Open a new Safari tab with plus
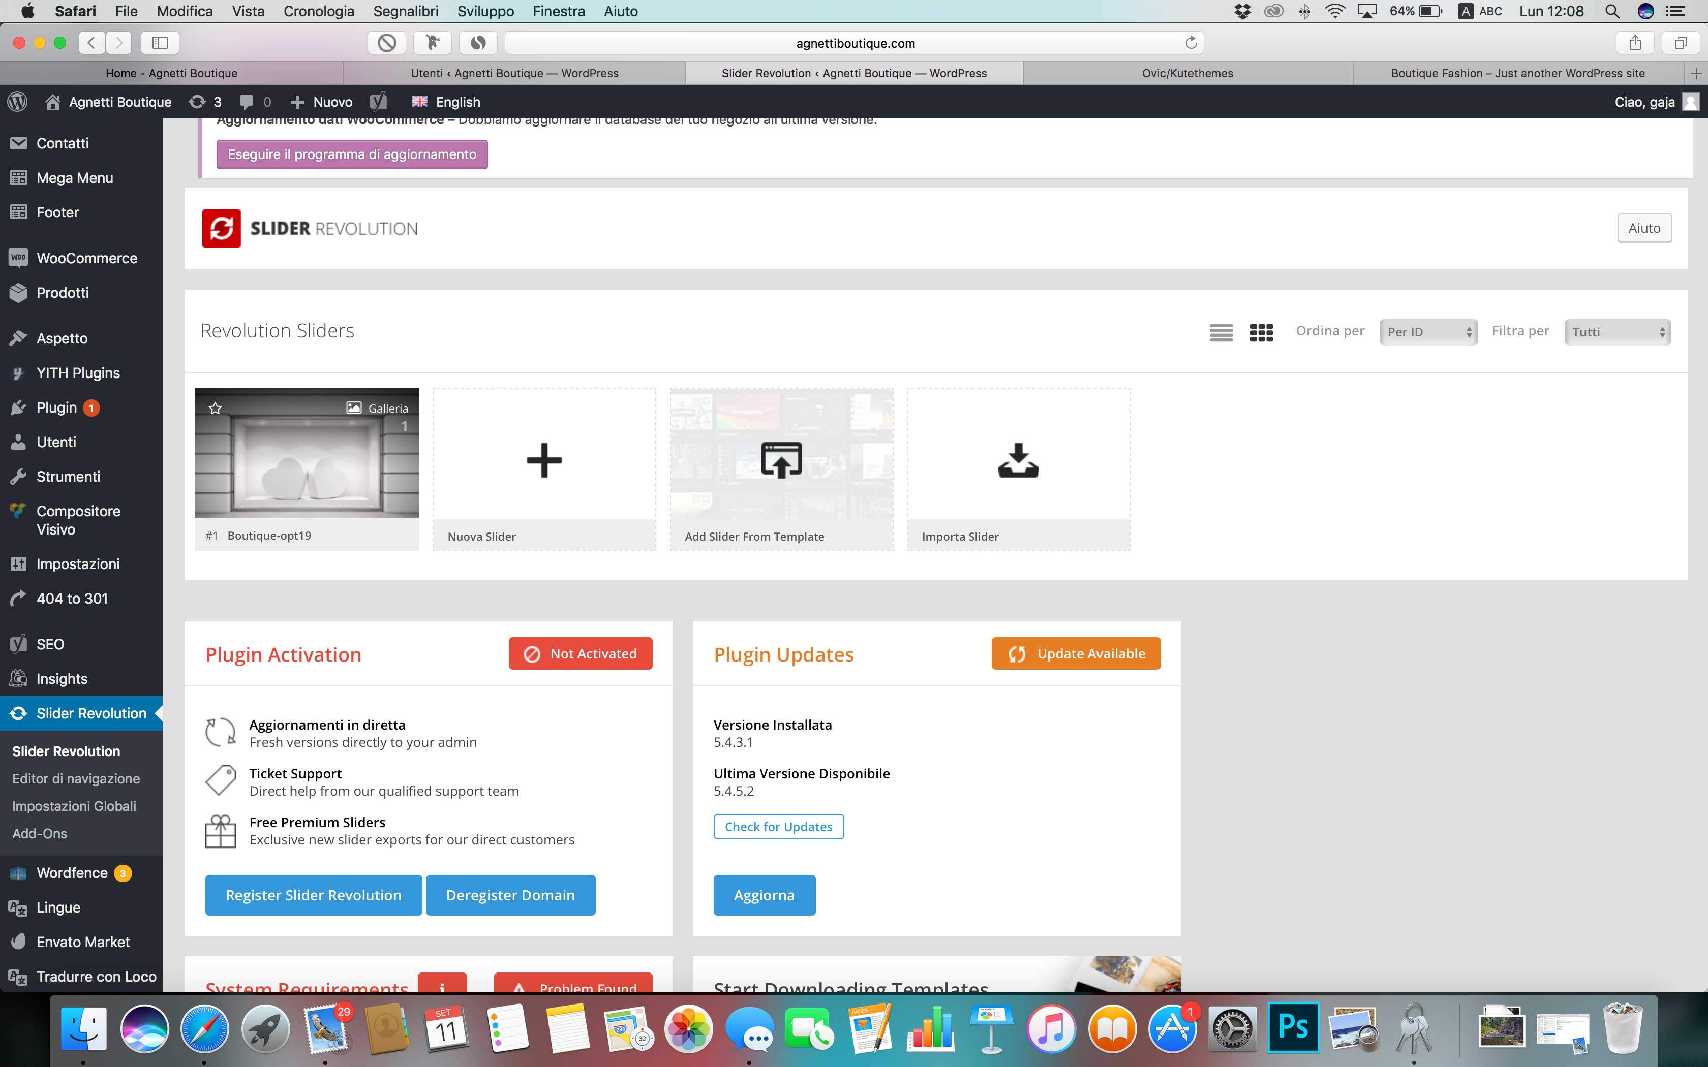1708x1067 pixels. coord(1696,73)
